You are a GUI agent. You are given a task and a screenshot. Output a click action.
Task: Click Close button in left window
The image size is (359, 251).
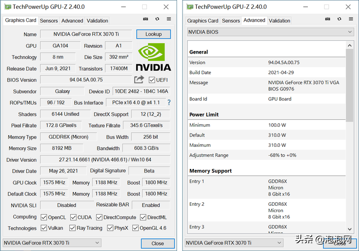pos(158,244)
